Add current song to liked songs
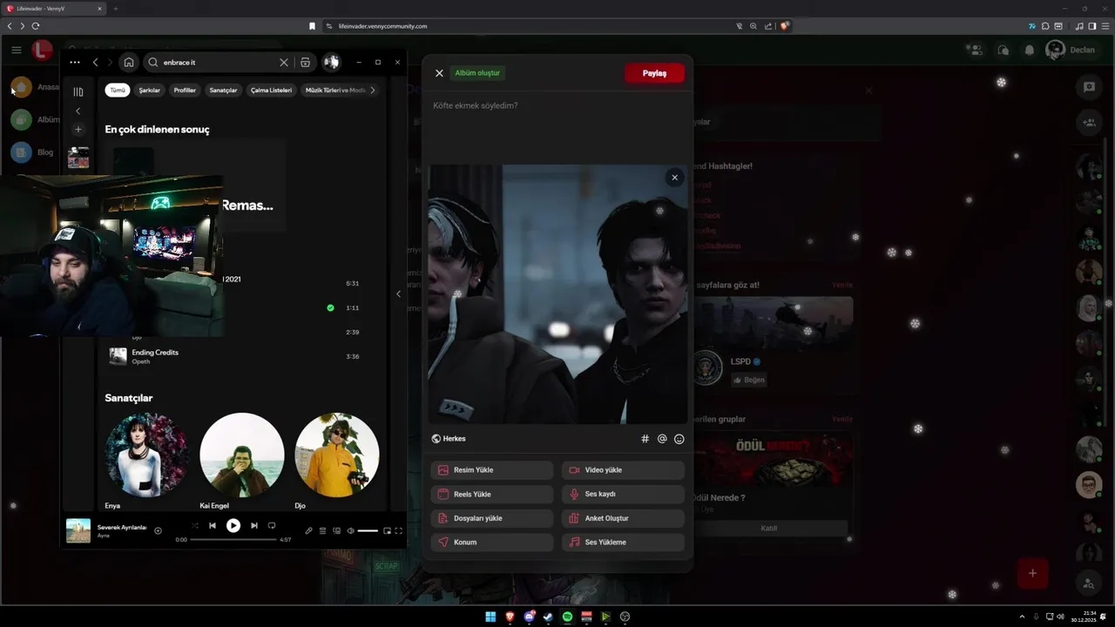 (158, 530)
